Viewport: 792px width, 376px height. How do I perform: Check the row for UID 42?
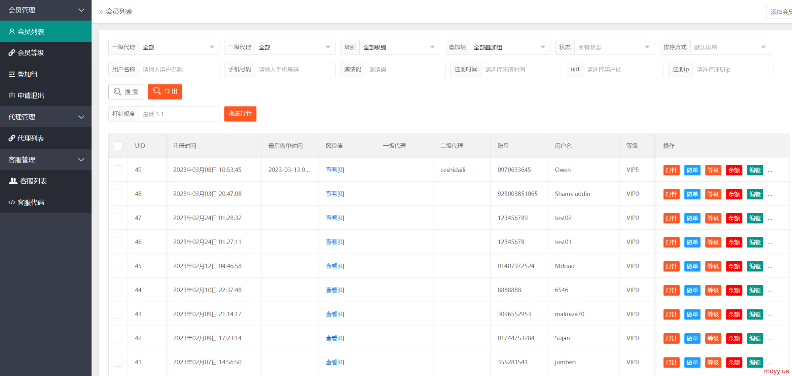[x=118, y=338]
